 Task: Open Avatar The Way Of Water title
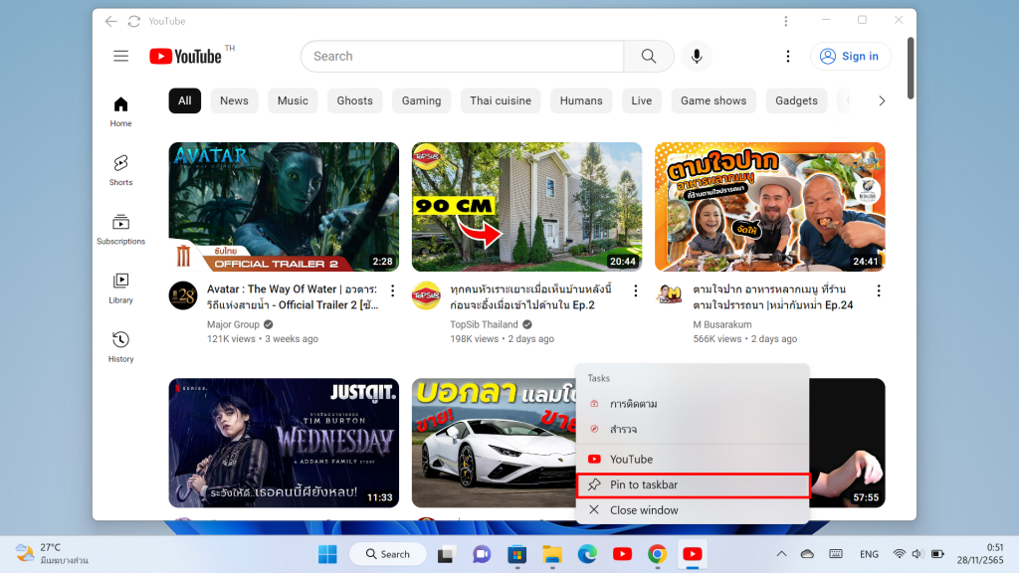(x=293, y=296)
